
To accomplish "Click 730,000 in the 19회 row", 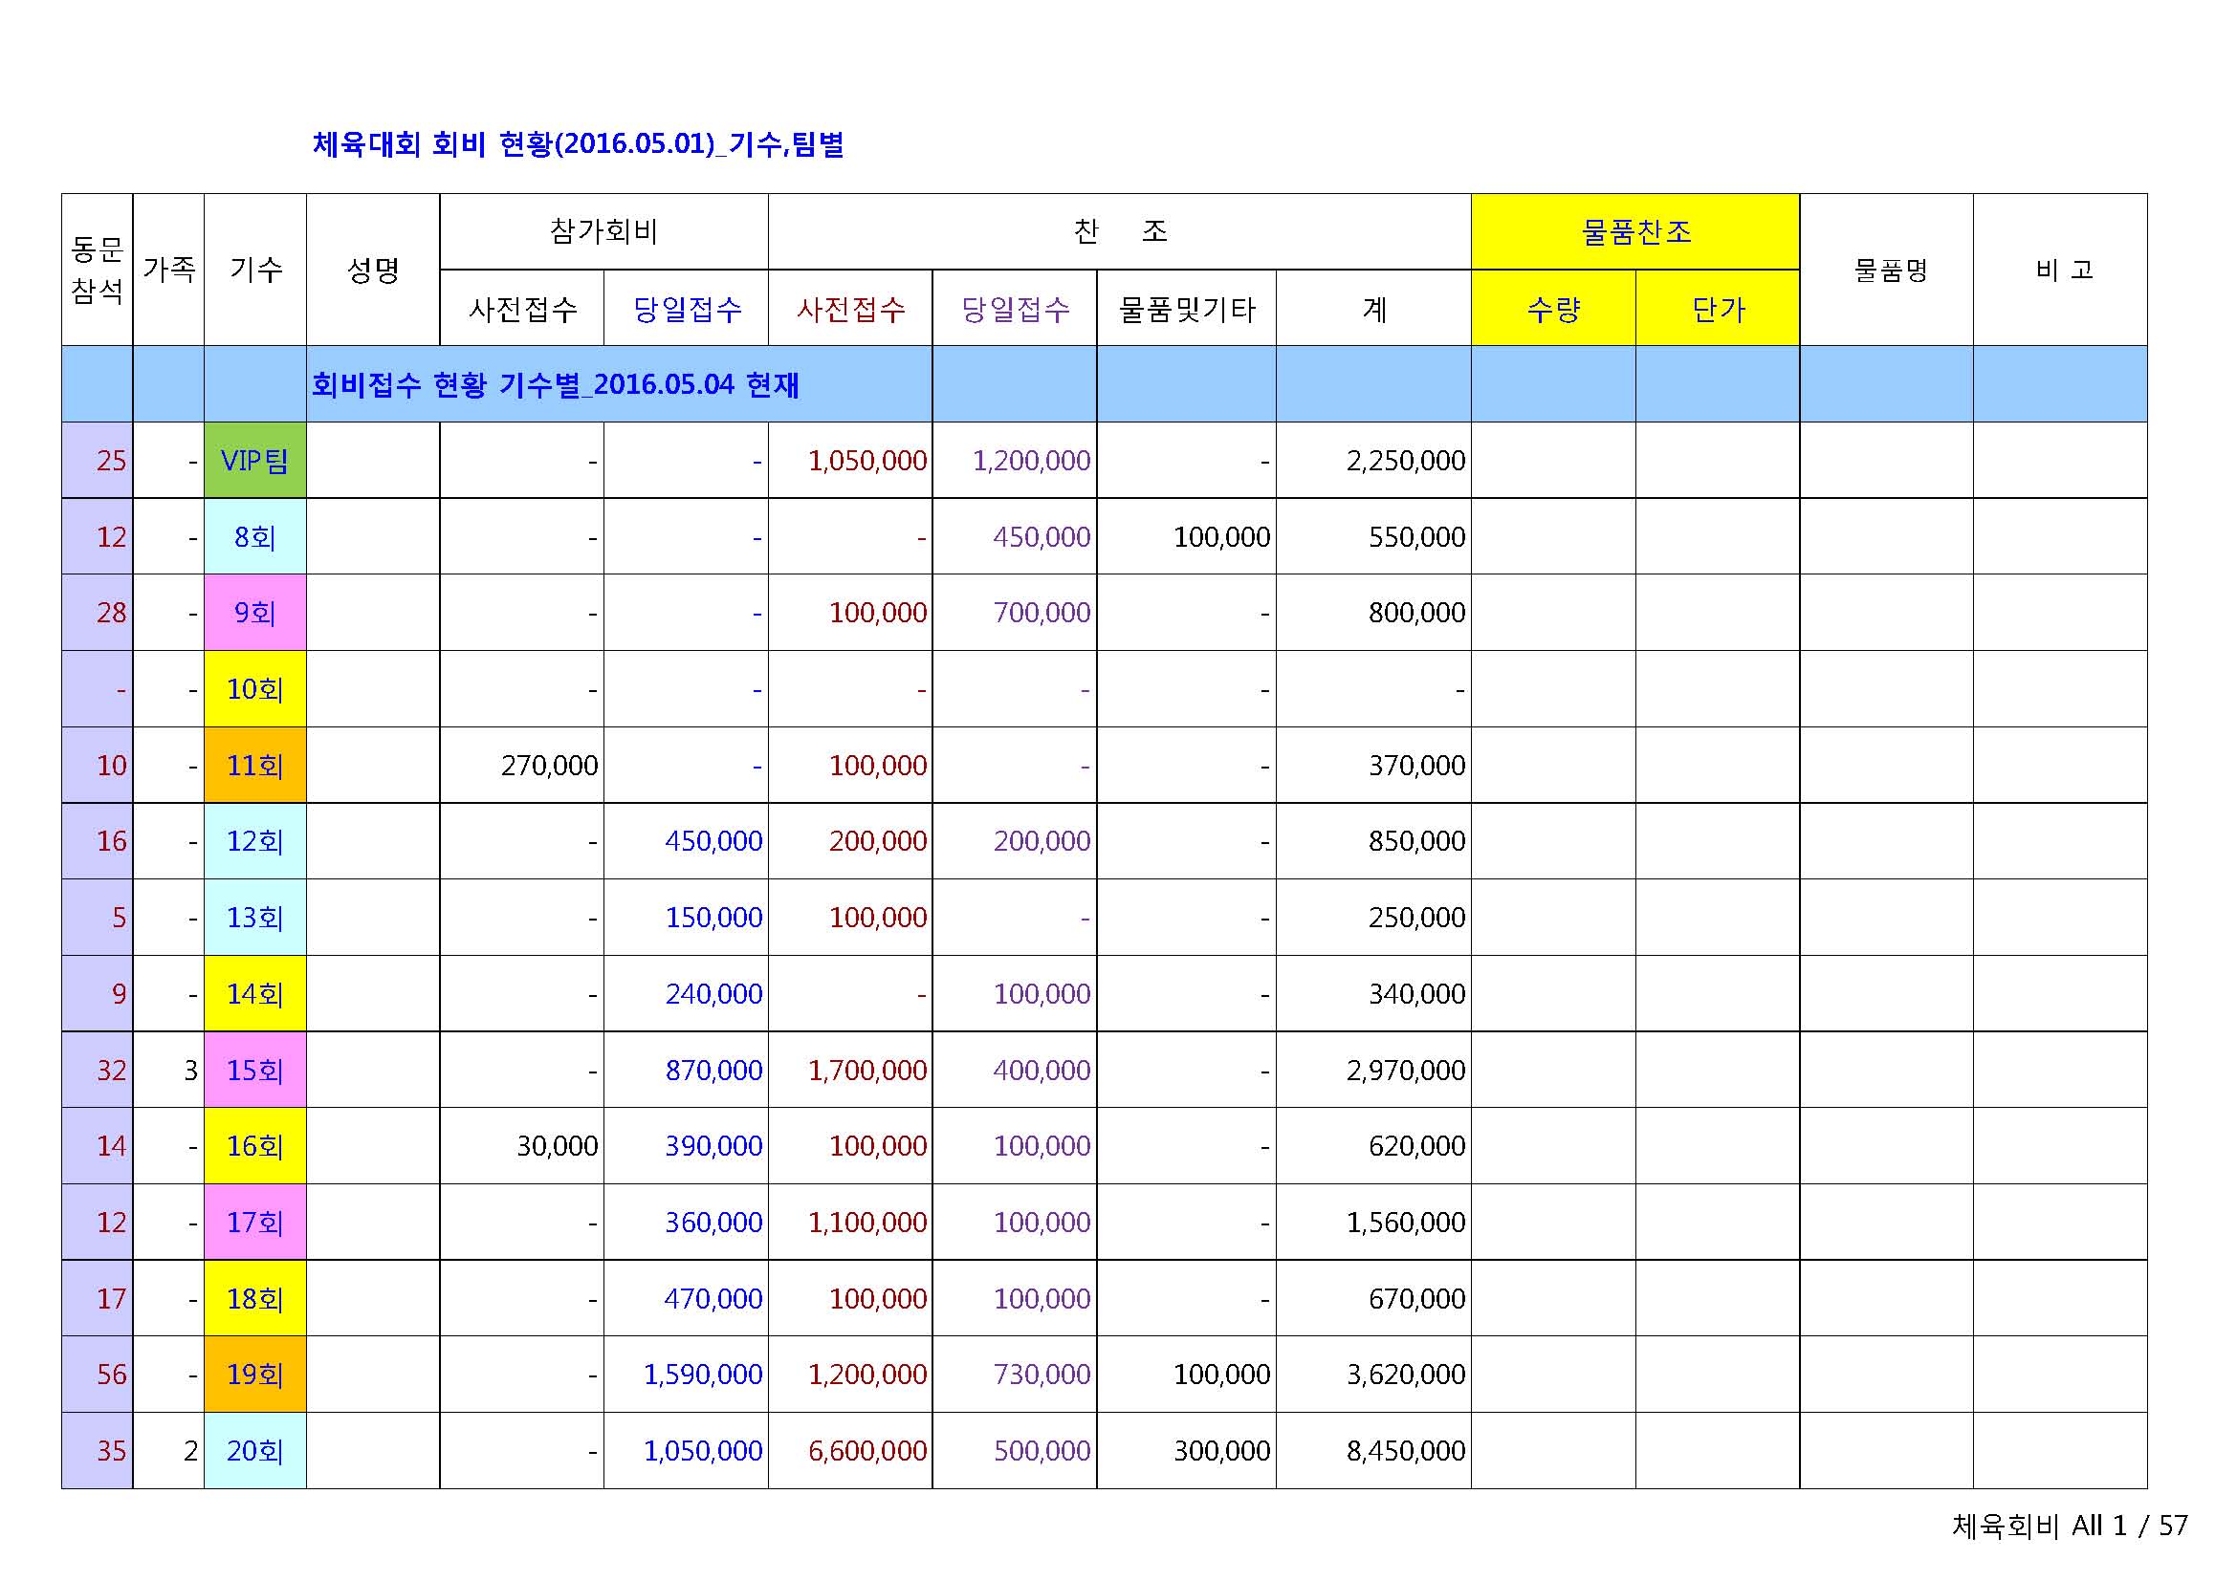I will (x=1042, y=1375).
